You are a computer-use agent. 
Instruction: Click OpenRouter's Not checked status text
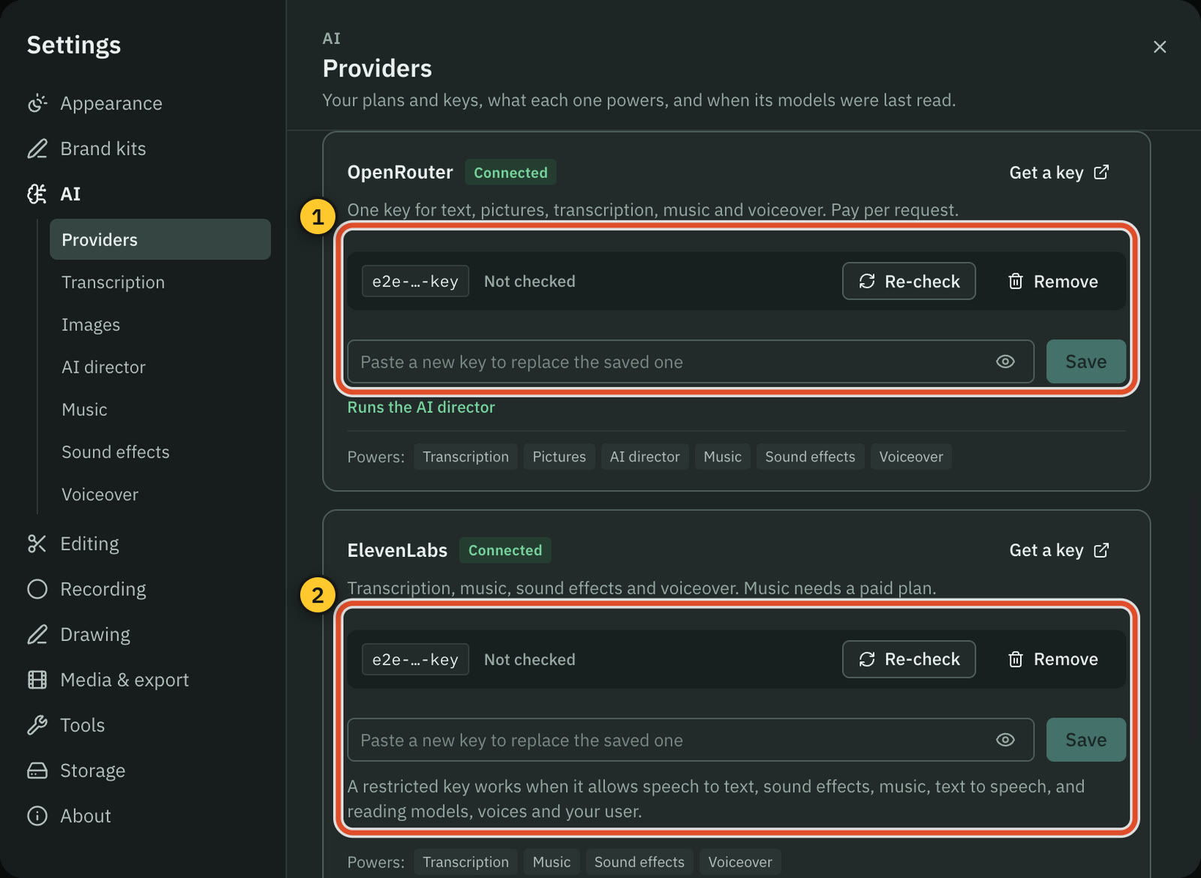pos(530,281)
